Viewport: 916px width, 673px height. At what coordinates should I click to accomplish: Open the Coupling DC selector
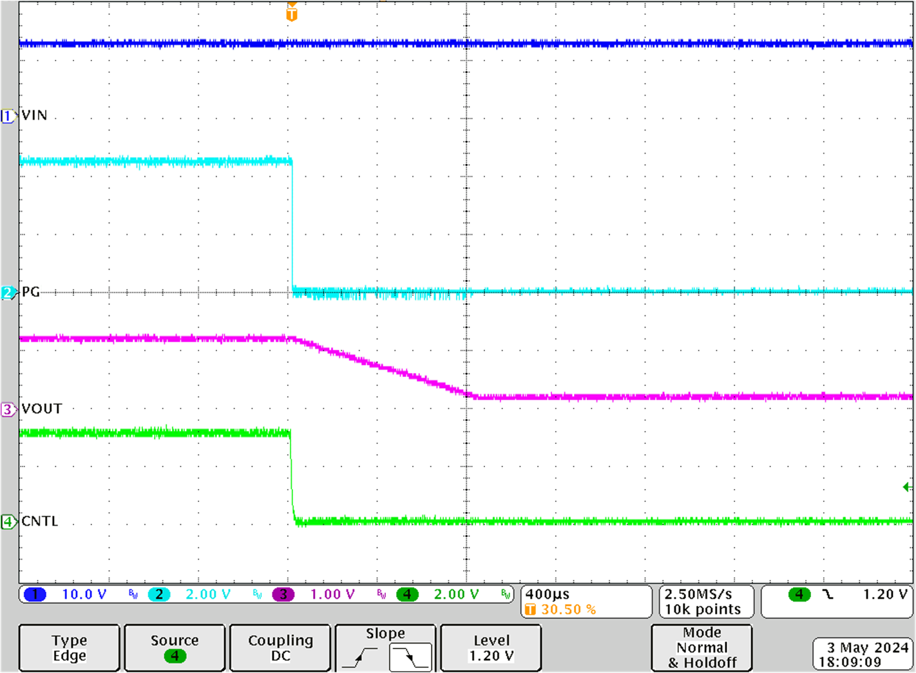coord(280,647)
